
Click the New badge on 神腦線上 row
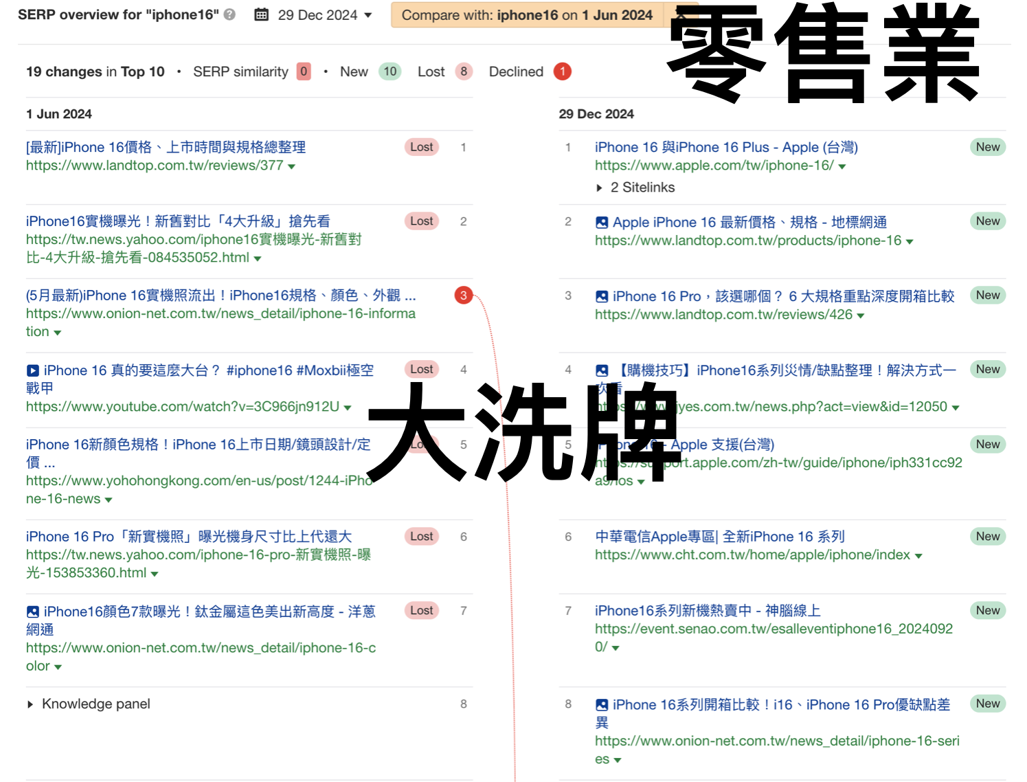(988, 610)
